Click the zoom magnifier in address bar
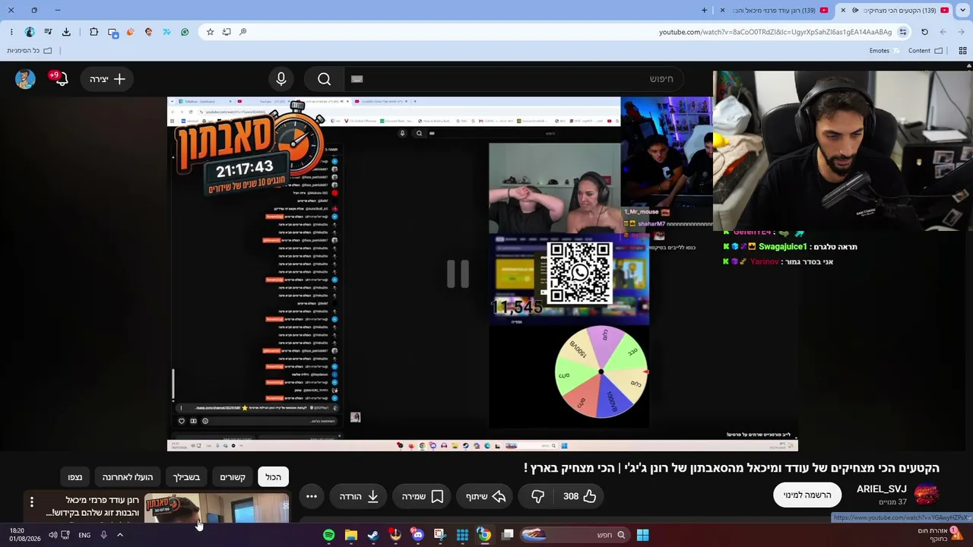The image size is (973, 547). click(243, 32)
